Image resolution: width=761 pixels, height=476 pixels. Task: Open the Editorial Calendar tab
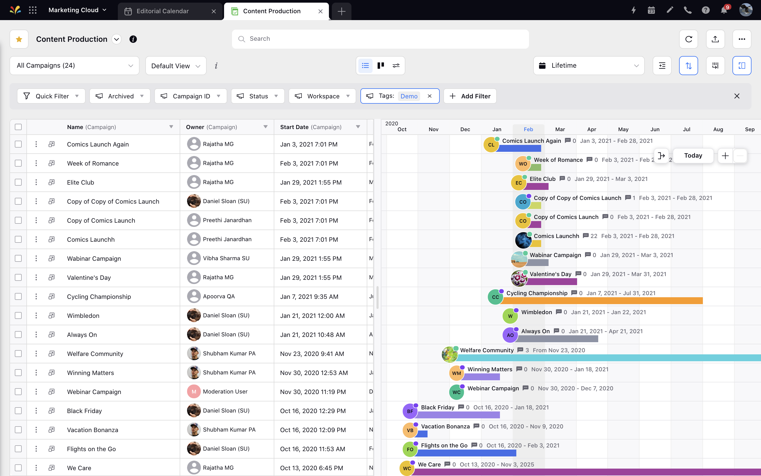(x=162, y=10)
